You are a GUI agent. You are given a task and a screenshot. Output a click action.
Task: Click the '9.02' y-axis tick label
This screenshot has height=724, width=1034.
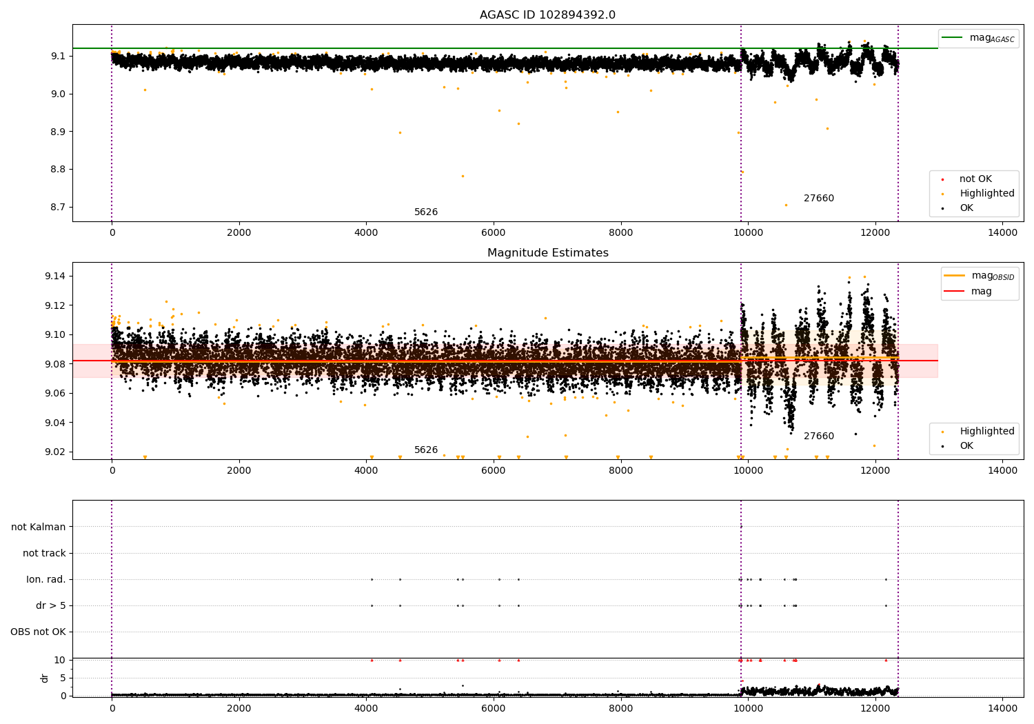coord(54,452)
